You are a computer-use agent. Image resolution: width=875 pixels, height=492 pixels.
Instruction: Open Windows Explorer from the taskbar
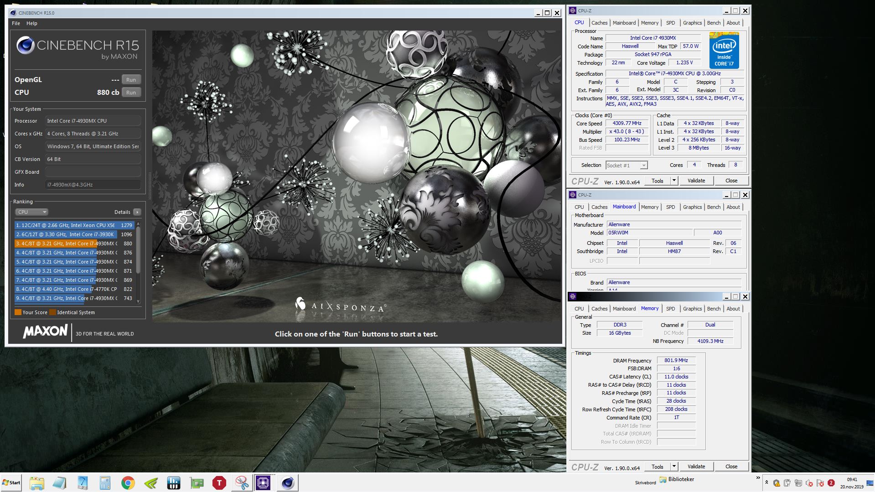[x=36, y=483]
